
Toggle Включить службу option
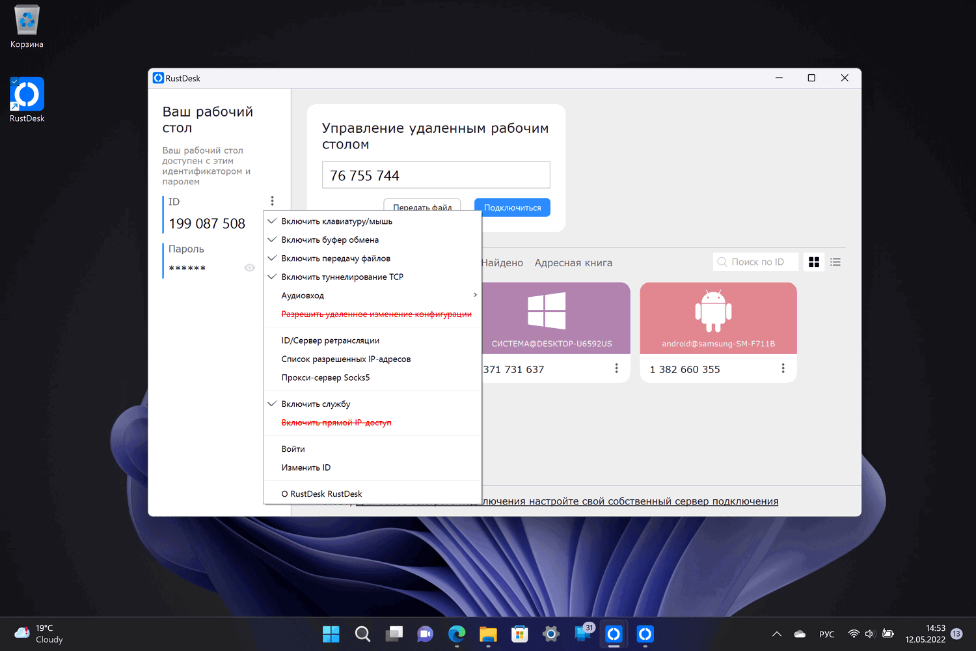tap(372, 404)
